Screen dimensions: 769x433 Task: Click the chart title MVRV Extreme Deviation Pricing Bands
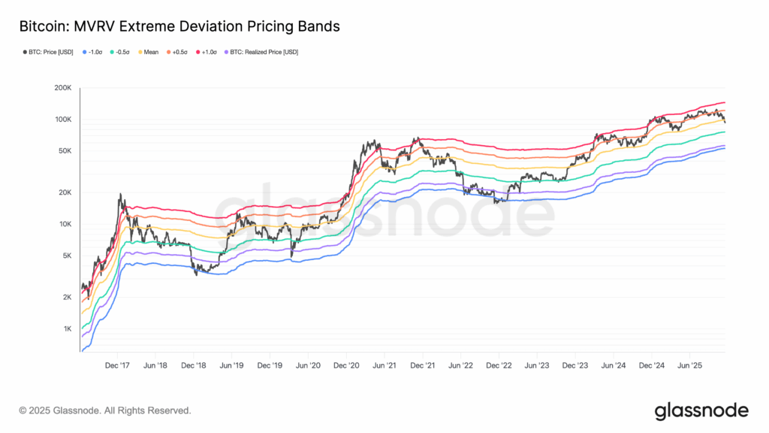[179, 26]
